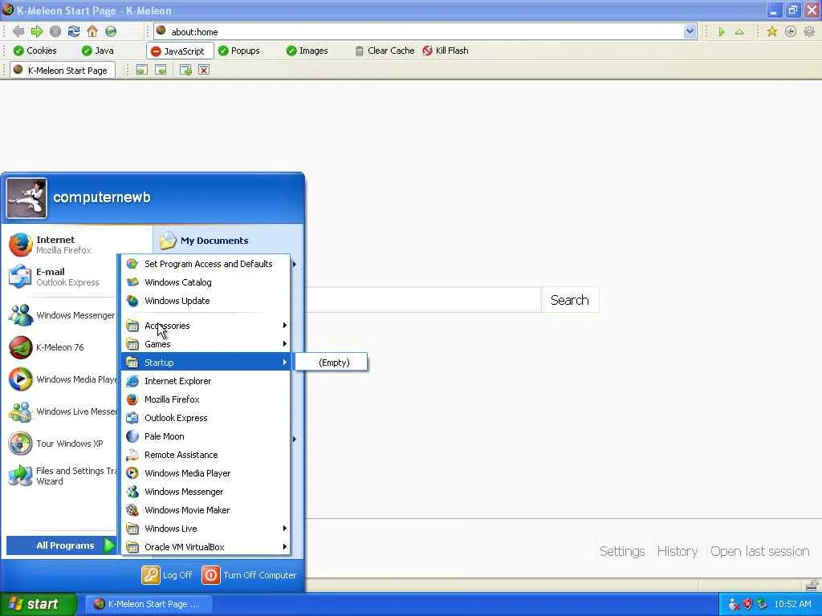Click the All Programs button

61,545
